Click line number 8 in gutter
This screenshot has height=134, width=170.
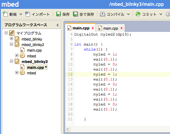[71, 54]
